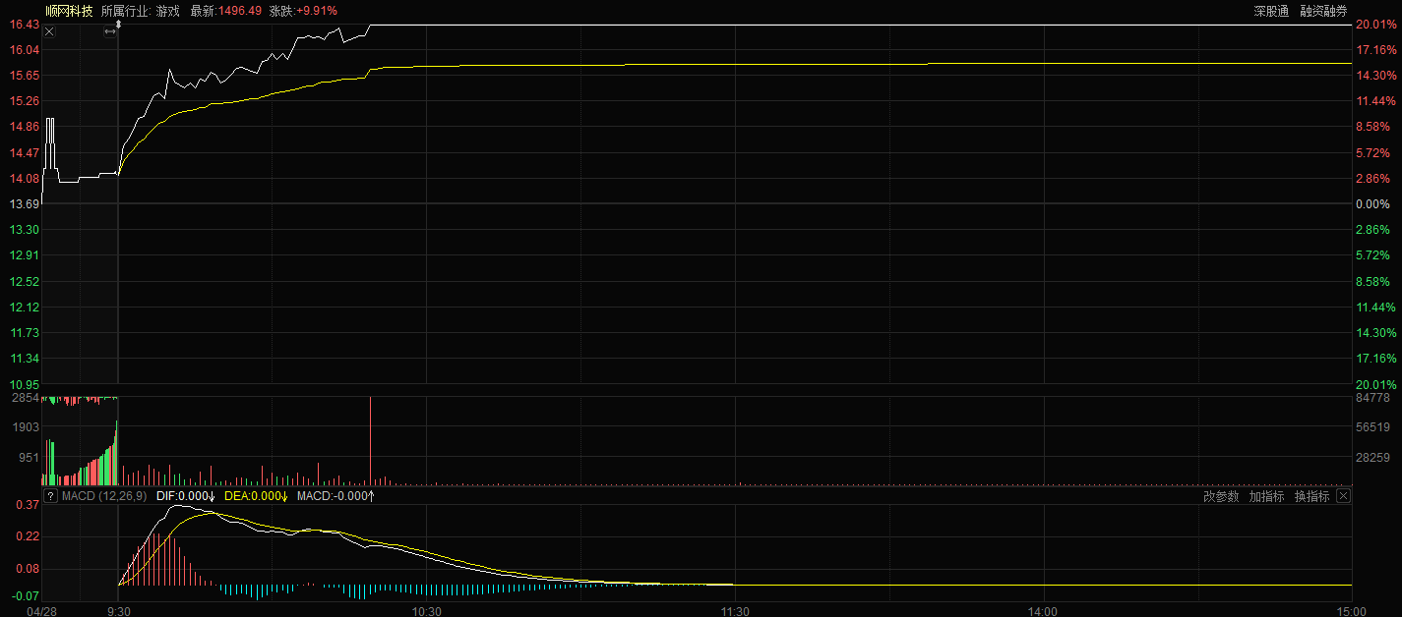Close the pre-market auction panel with X
The image size is (1402, 617).
click(x=49, y=32)
